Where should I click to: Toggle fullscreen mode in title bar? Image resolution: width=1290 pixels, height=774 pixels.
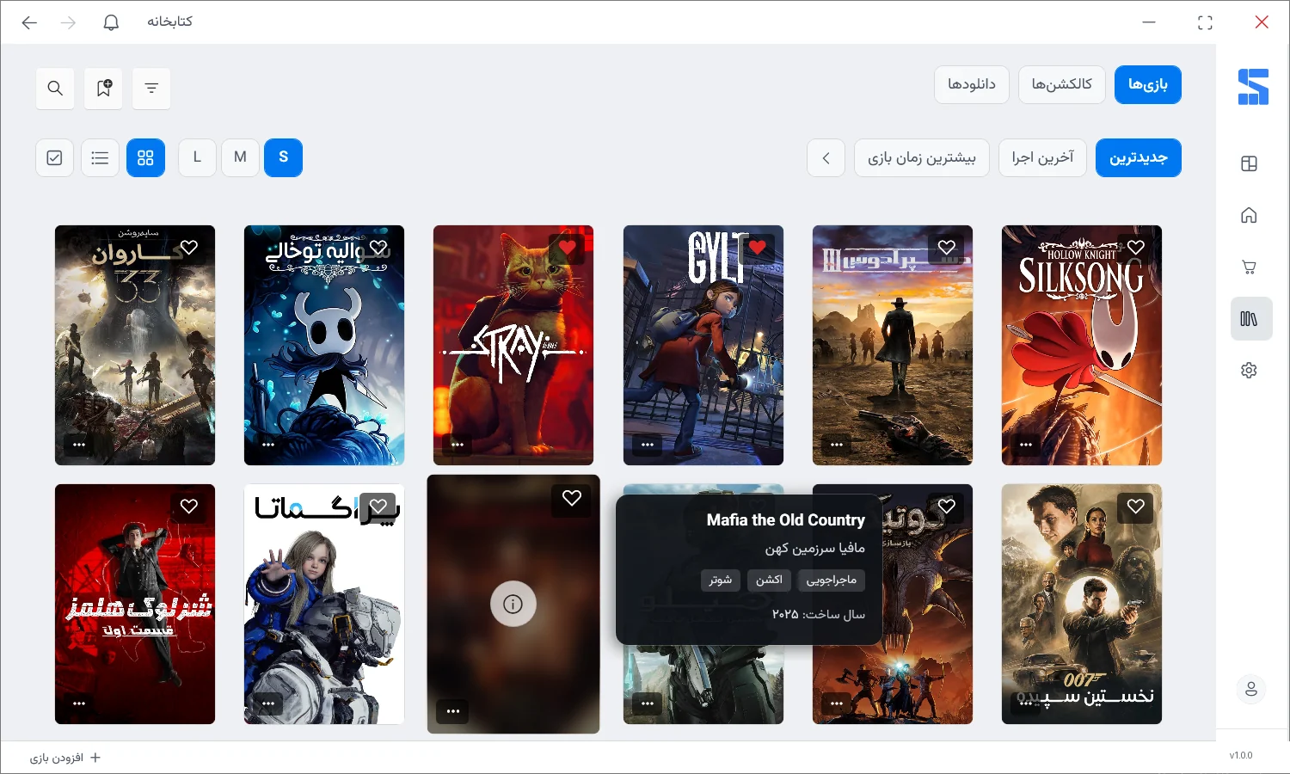click(x=1205, y=22)
